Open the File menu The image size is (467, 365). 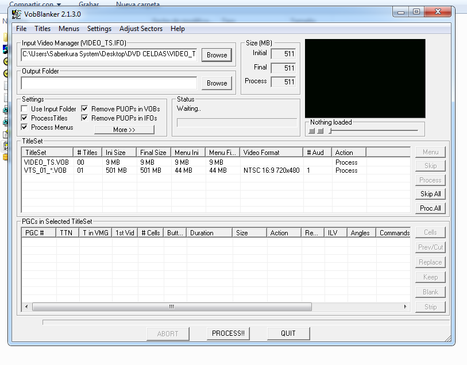[x=21, y=29]
